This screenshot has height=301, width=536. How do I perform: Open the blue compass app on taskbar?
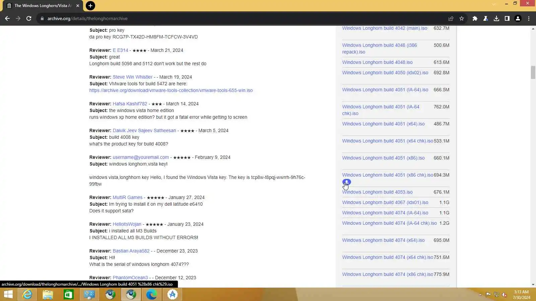pyautogui.click(x=173, y=294)
